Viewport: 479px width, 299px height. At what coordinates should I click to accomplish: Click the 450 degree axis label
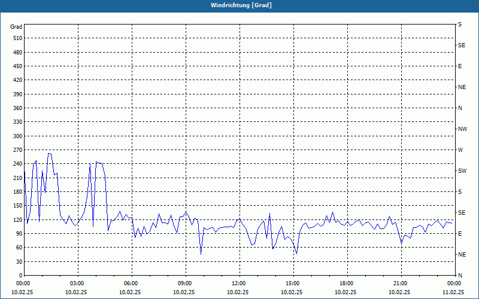[x=18, y=66]
